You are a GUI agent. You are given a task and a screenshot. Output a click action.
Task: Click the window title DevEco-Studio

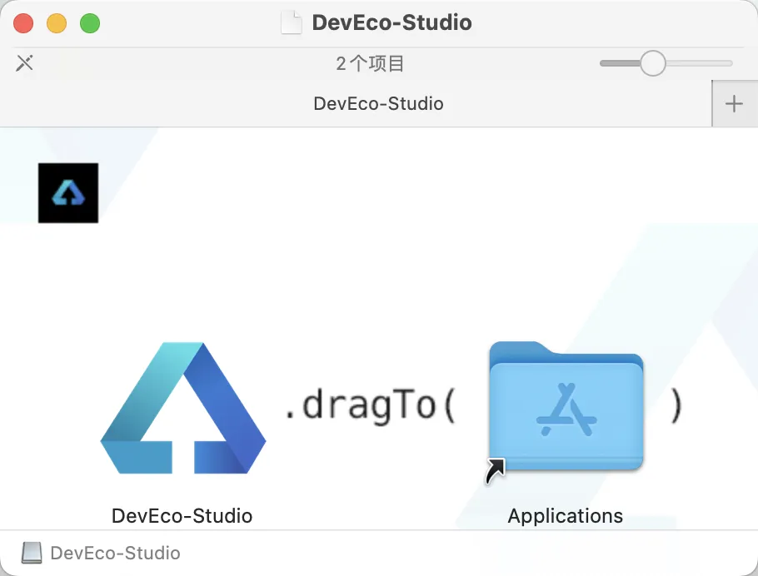(391, 22)
